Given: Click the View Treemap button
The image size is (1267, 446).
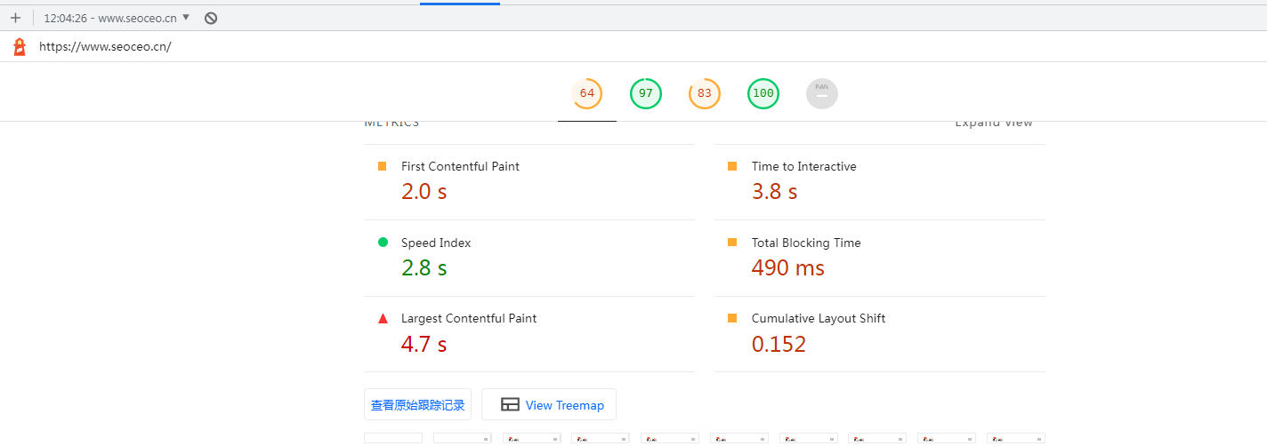Looking at the screenshot, I should coord(549,405).
